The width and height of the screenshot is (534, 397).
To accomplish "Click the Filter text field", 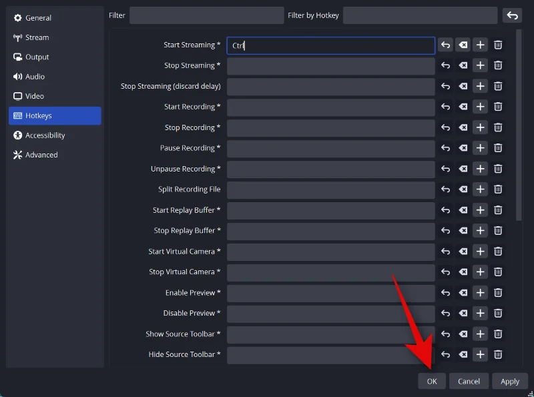I will (x=207, y=15).
